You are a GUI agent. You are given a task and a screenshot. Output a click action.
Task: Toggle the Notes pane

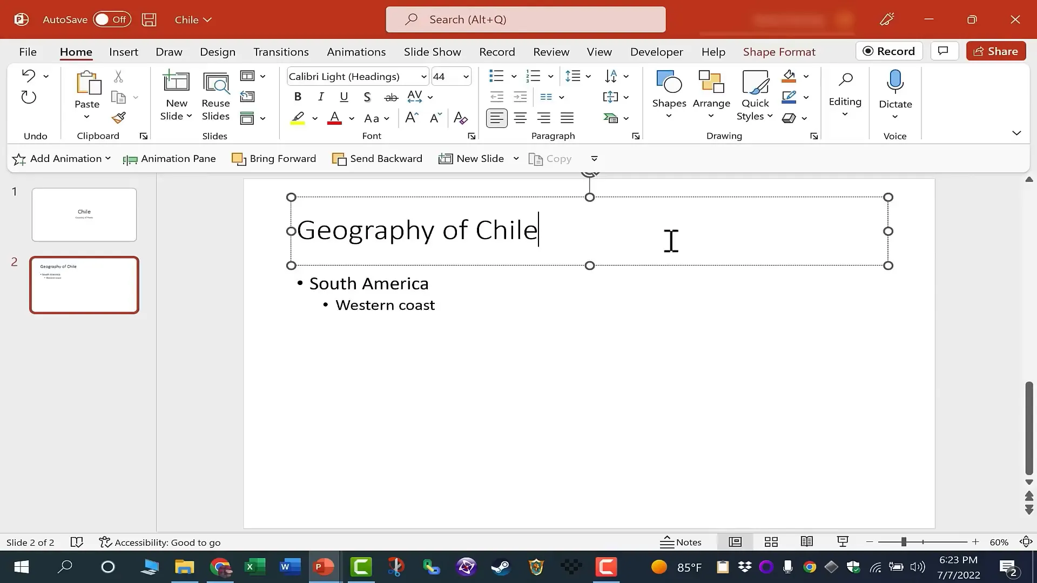pos(681,542)
